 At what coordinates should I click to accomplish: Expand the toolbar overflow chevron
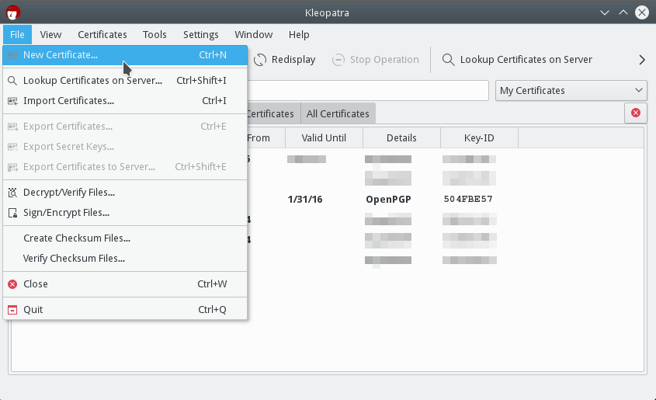[642, 60]
